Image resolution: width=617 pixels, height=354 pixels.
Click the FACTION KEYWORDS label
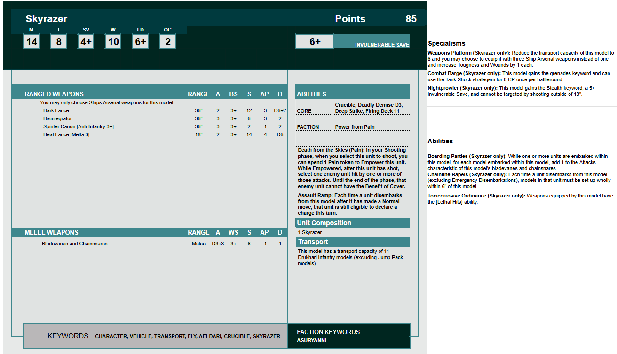pyautogui.click(x=329, y=332)
